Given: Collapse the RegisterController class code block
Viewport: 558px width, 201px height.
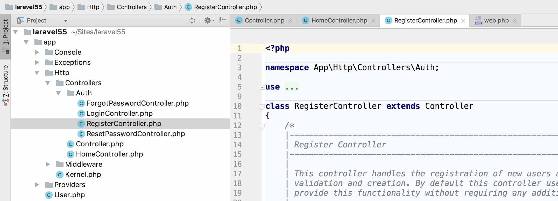Looking at the screenshot, I should [262, 107].
